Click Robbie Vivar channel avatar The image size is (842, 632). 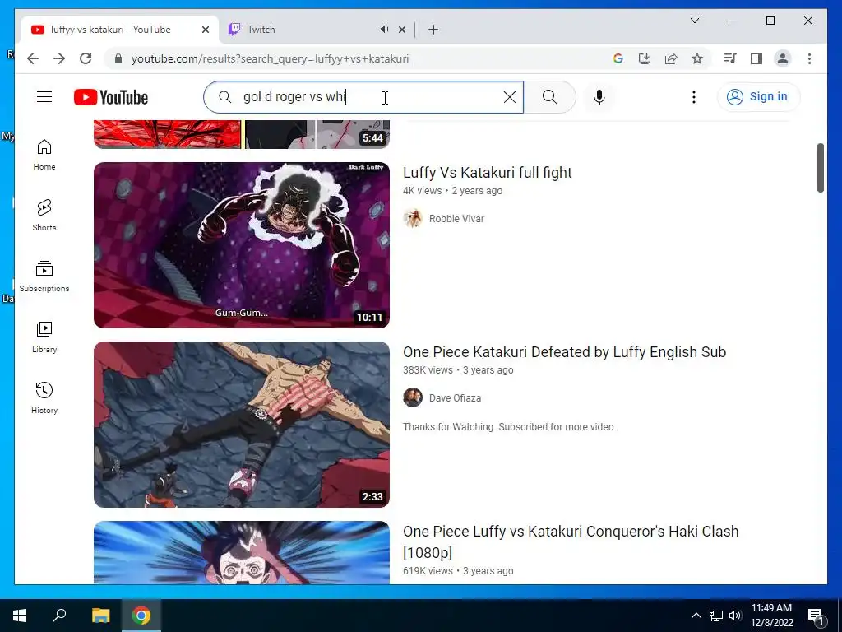pyautogui.click(x=413, y=218)
